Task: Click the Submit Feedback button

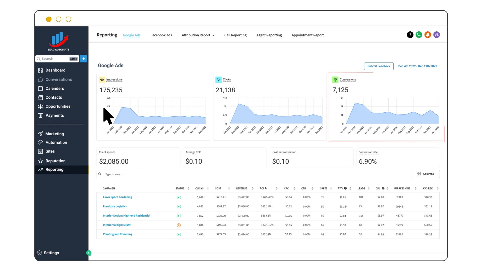Action: click(x=379, y=66)
